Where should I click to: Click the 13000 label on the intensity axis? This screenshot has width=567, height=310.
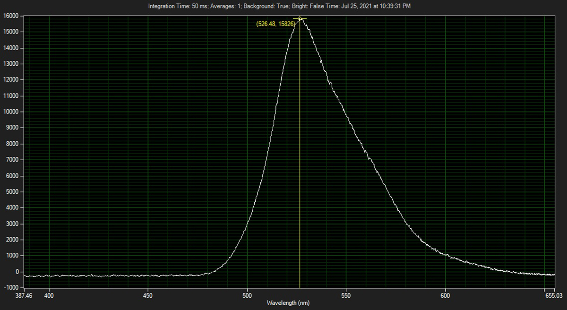(10, 64)
